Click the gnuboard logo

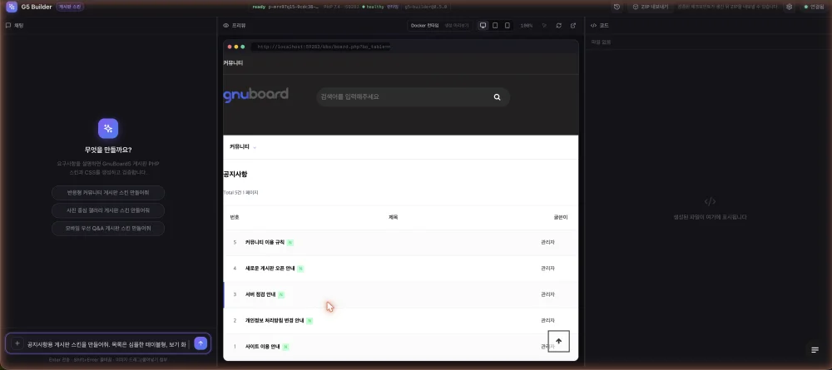coord(255,95)
